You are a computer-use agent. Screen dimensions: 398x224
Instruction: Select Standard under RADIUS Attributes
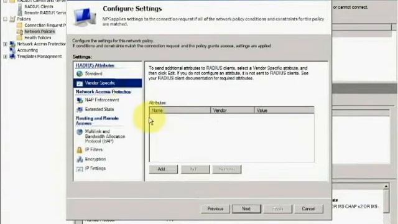93,73
